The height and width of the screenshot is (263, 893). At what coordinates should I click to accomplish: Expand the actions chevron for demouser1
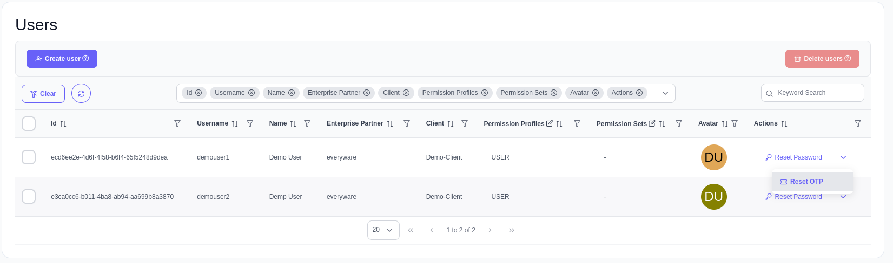coord(843,157)
